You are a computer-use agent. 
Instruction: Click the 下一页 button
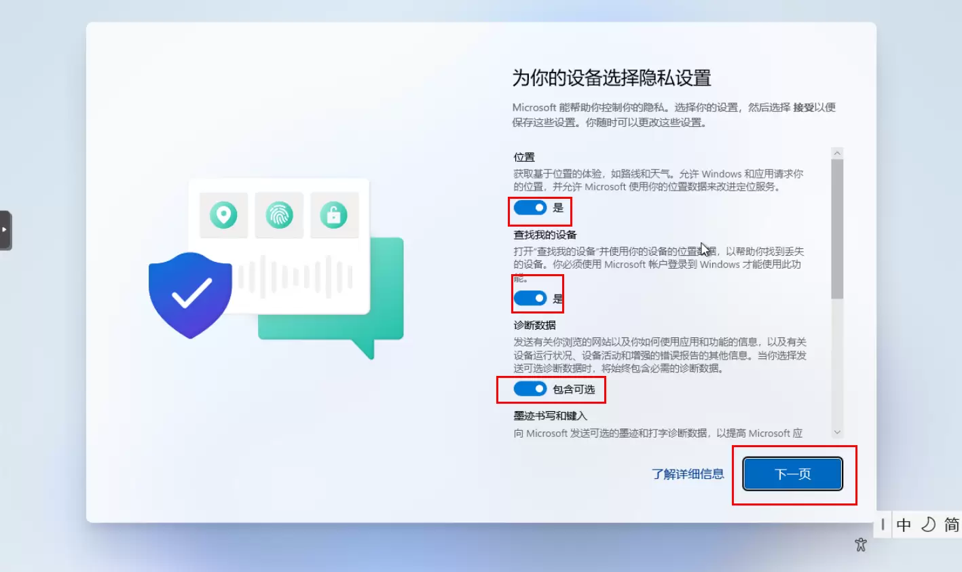tap(793, 474)
